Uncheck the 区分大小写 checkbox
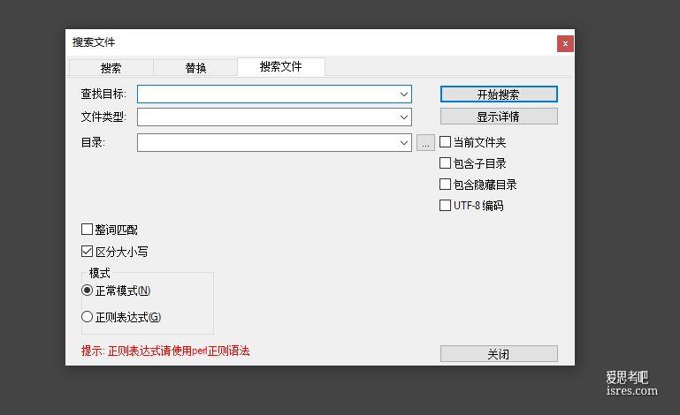 (x=87, y=252)
